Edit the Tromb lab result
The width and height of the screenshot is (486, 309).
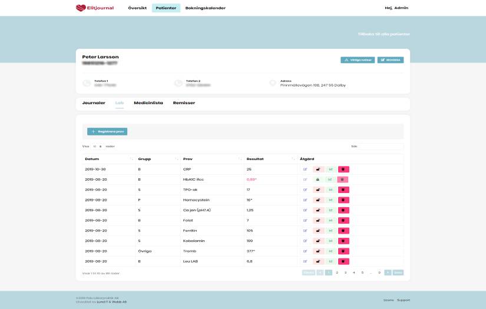[x=305, y=251]
